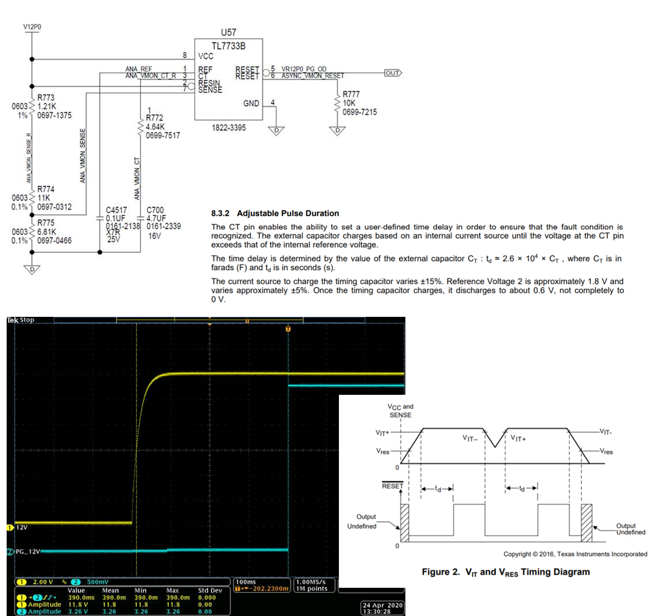
Task: Click the 100ms timebase readout
Action: click(246, 582)
